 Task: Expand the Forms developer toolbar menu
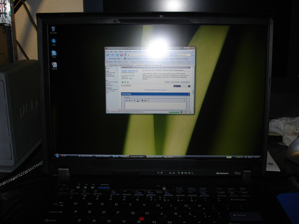click(x=133, y=62)
